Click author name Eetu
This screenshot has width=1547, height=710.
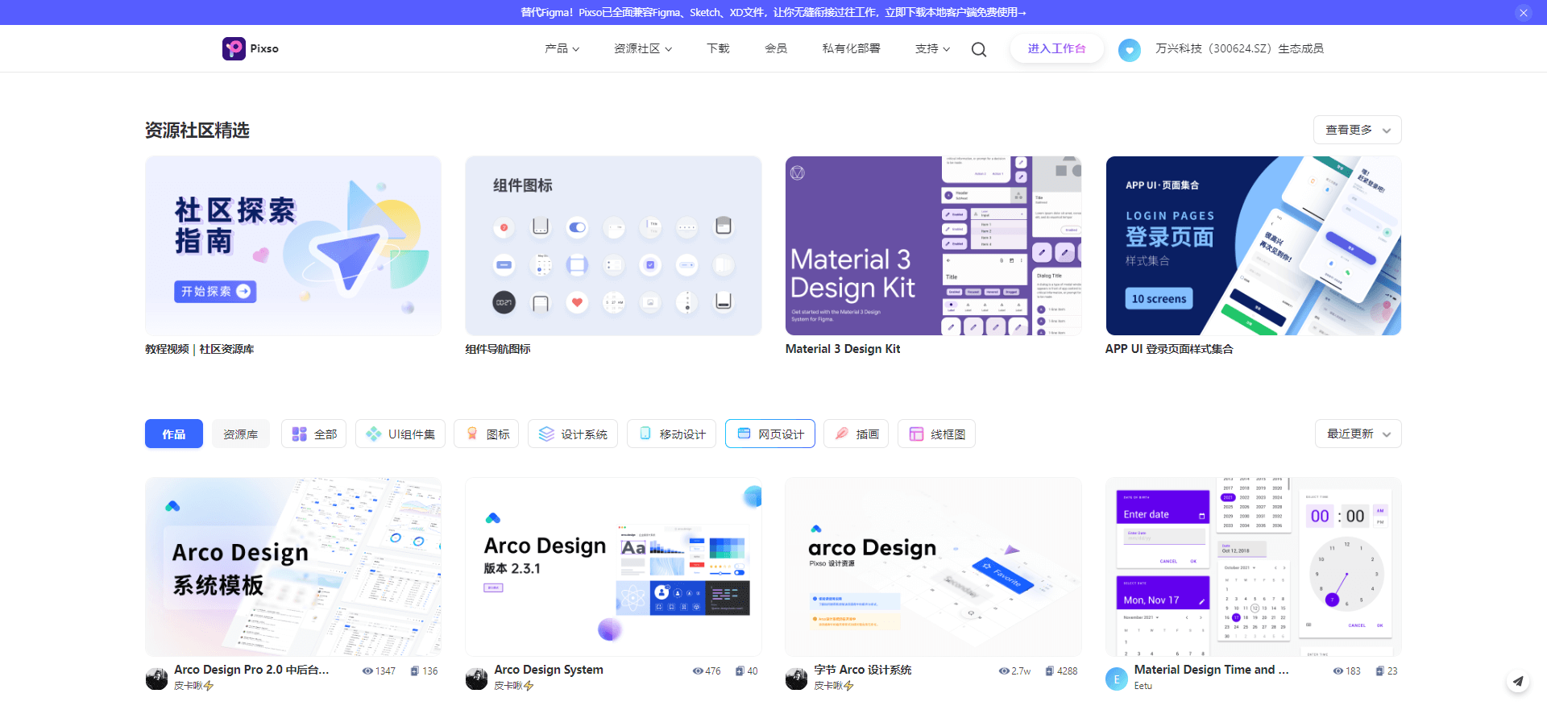1143,686
